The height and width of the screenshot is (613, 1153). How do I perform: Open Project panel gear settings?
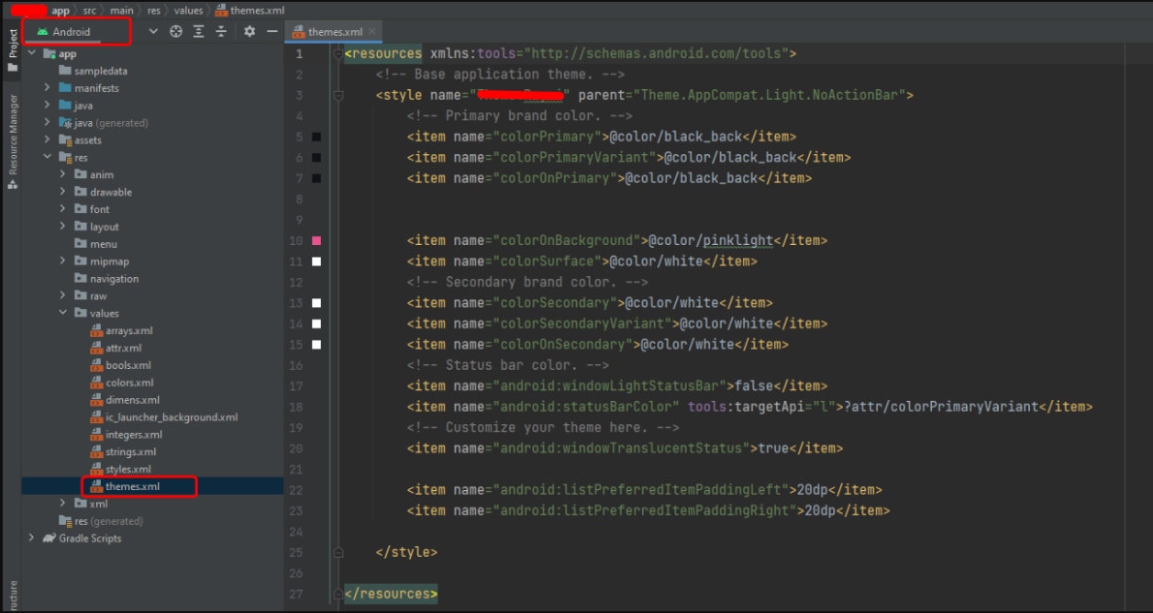tap(249, 31)
